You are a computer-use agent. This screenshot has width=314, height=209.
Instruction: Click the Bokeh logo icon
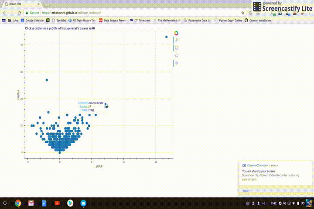176,33
